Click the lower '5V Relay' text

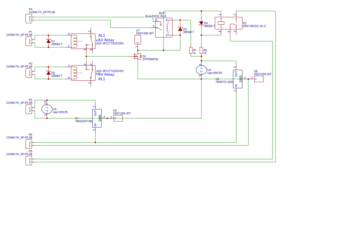(x=106, y=75)
